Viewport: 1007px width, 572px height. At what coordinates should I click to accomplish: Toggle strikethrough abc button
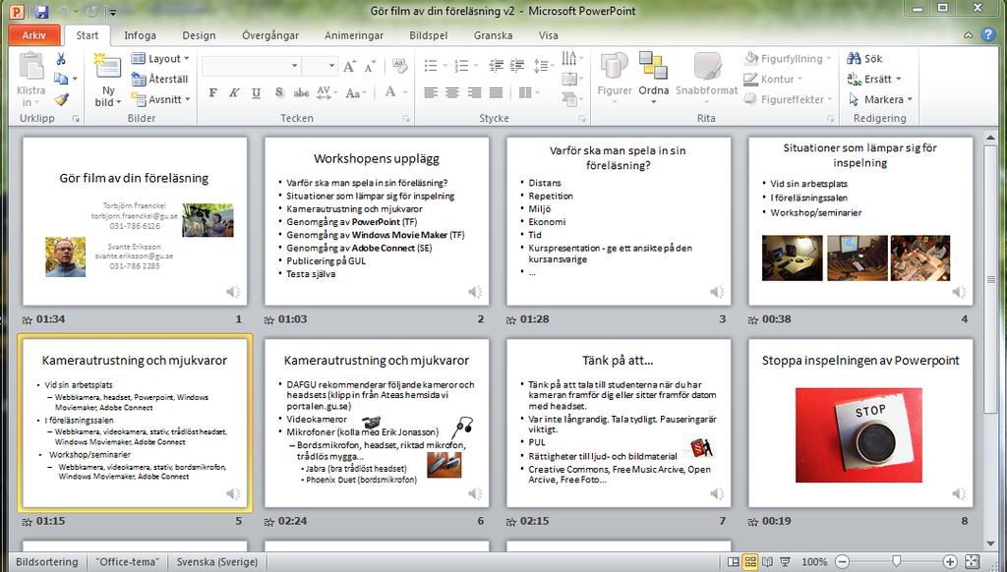coord(301,92)
